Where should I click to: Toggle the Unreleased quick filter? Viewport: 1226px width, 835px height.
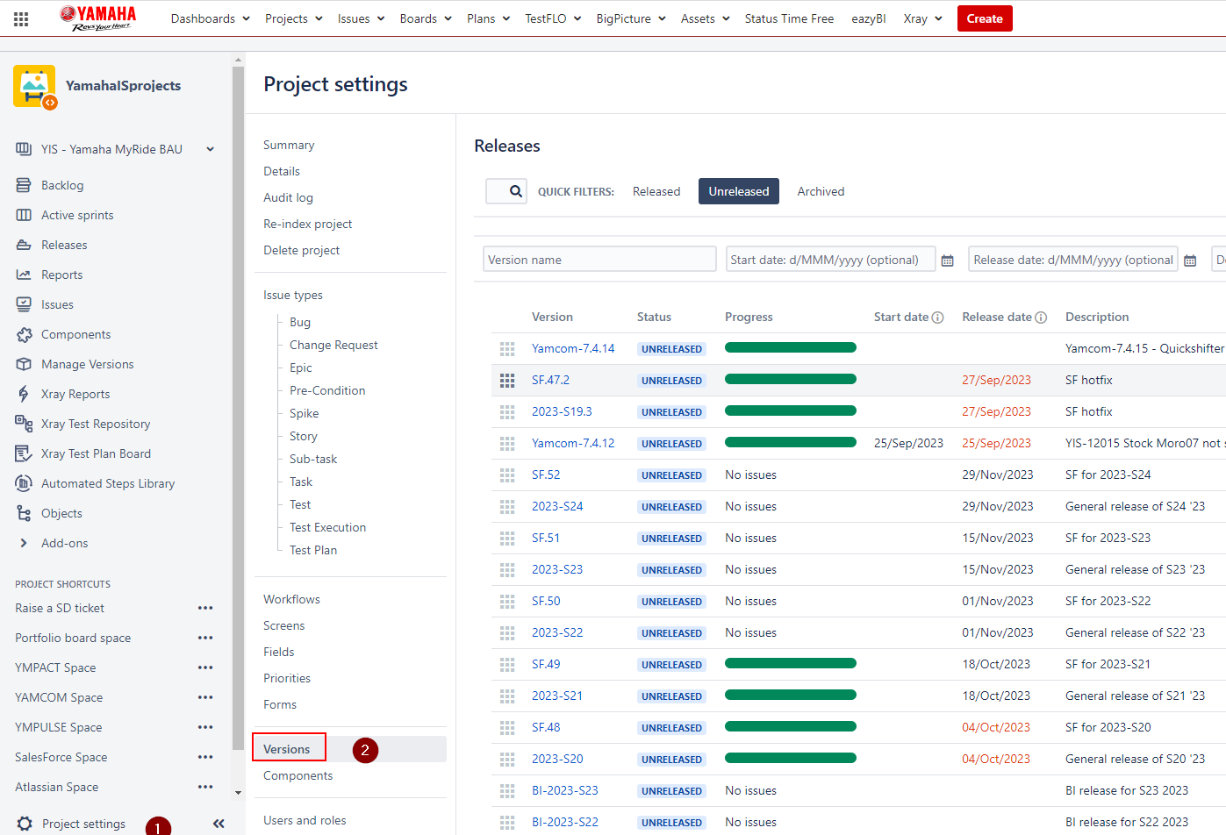[739, 191]
